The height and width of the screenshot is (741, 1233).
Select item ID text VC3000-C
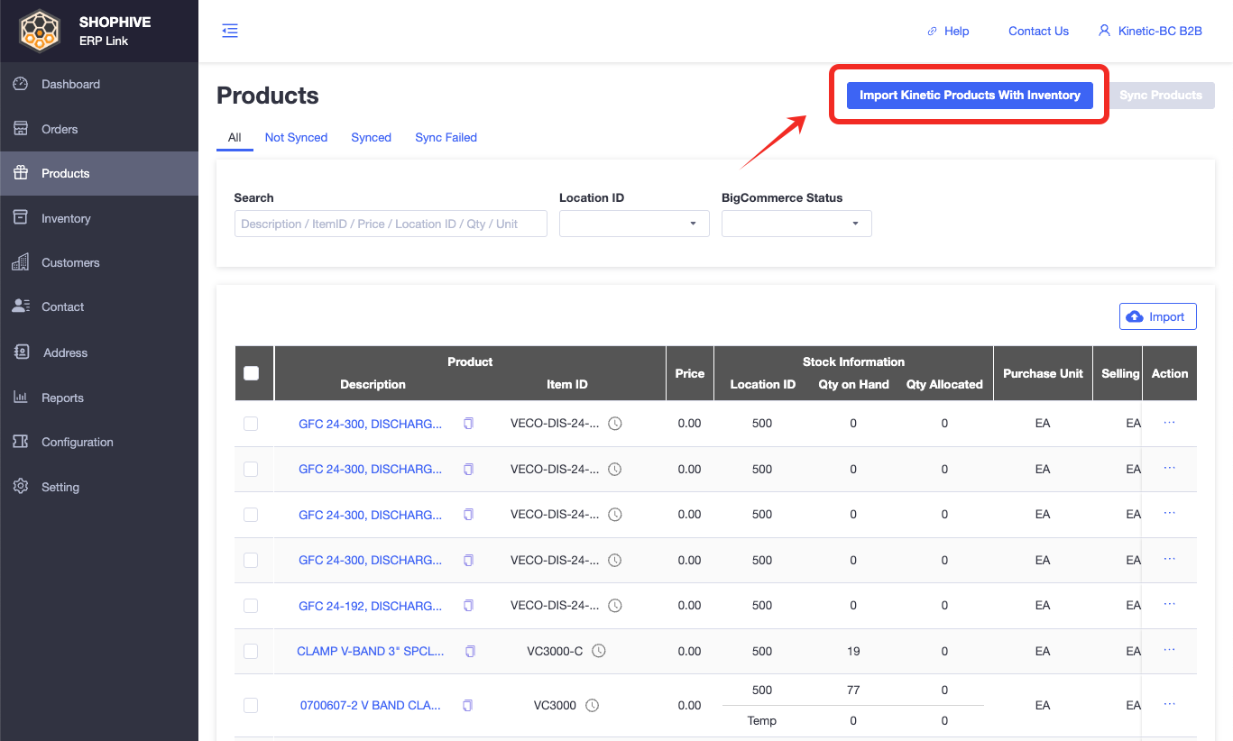click(x=555, y=651)
